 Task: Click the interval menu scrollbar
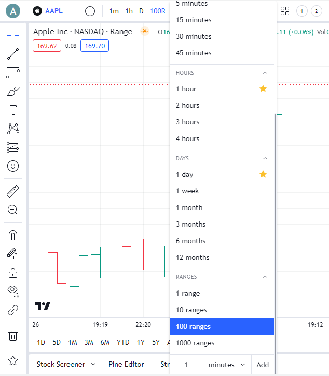pyautogui.click(x=275, y=243)
